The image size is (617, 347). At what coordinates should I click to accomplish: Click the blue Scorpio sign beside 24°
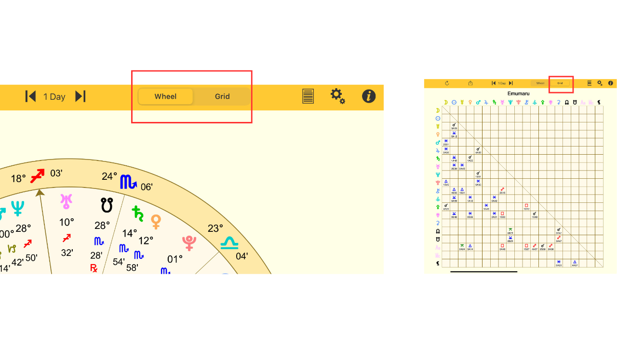coord(128,182)
